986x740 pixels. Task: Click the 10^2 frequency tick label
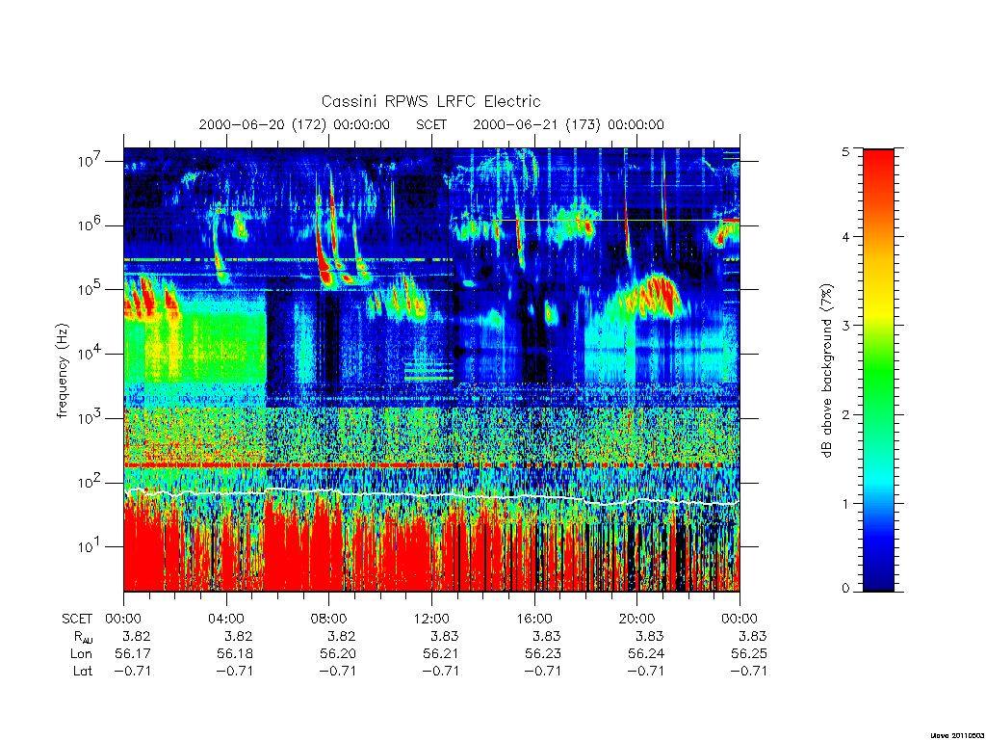point(90,482)
